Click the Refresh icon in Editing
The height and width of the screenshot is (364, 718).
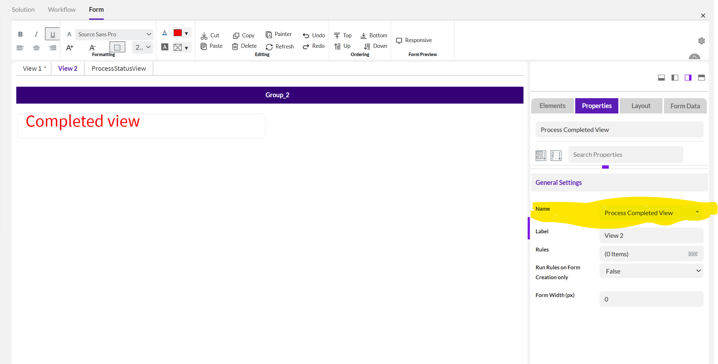click(269, 47)
